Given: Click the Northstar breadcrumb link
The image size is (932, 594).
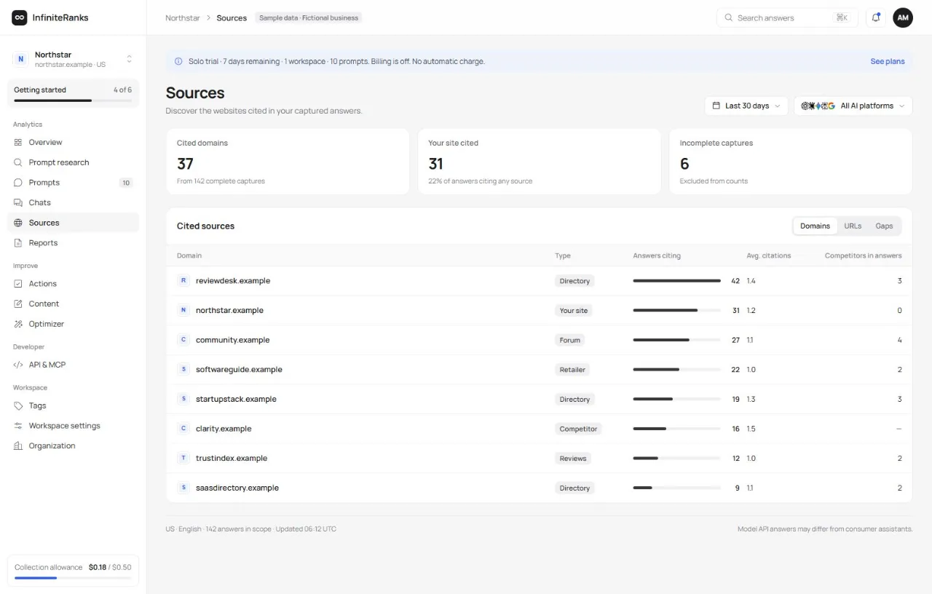Looking at the screenshot, I should click(x=183, y=17).
